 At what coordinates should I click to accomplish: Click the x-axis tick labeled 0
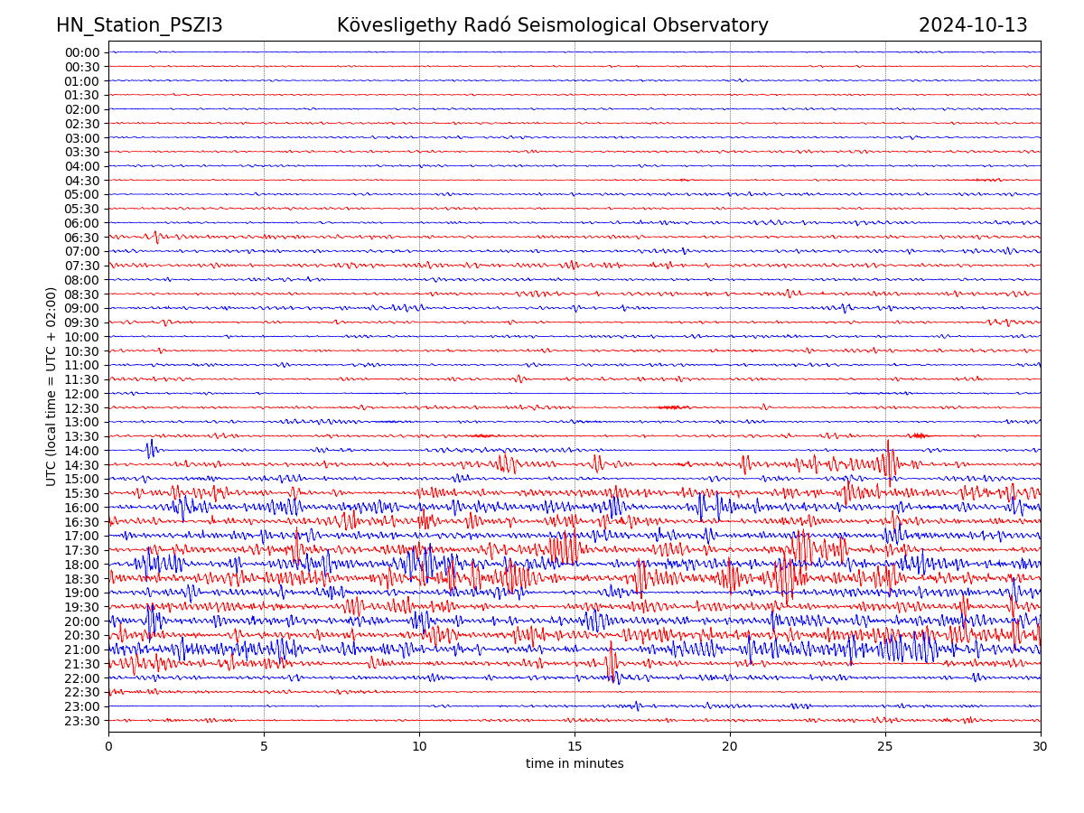[108, 746]
